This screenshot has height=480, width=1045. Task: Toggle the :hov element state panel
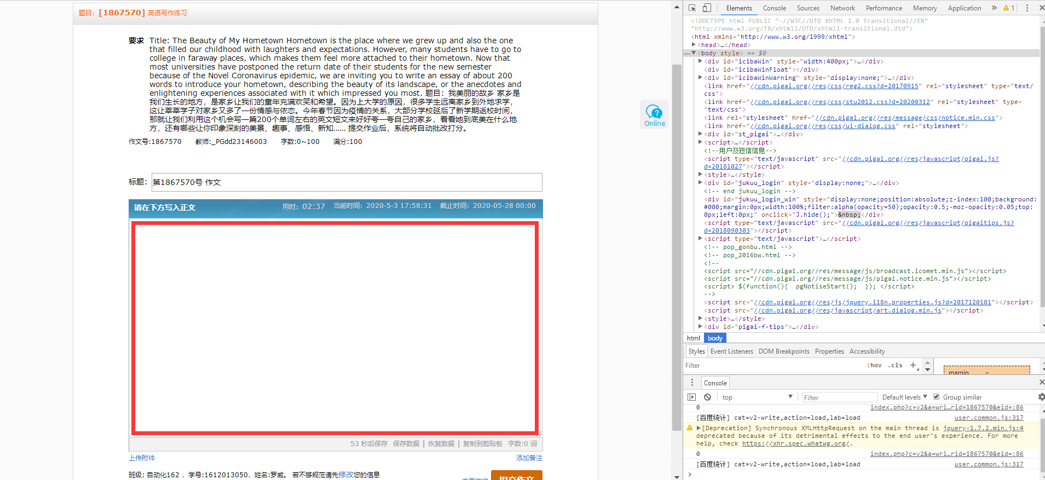[x=874, y=365]
